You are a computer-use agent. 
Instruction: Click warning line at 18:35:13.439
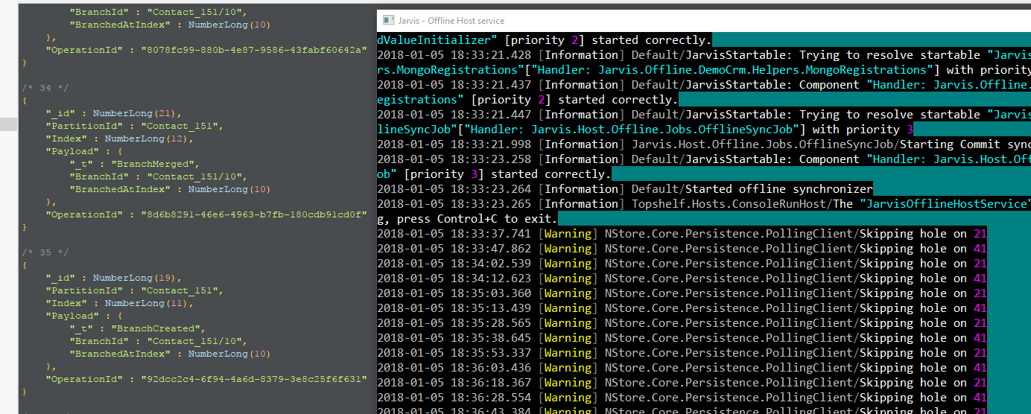(x=682, y=308)
